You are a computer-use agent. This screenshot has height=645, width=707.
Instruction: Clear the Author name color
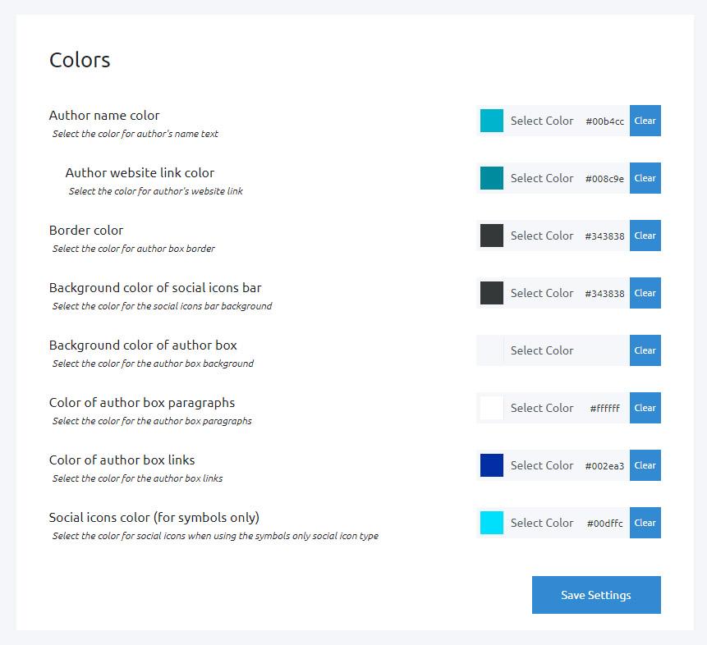pyautogui.click(x=645, y=121)
